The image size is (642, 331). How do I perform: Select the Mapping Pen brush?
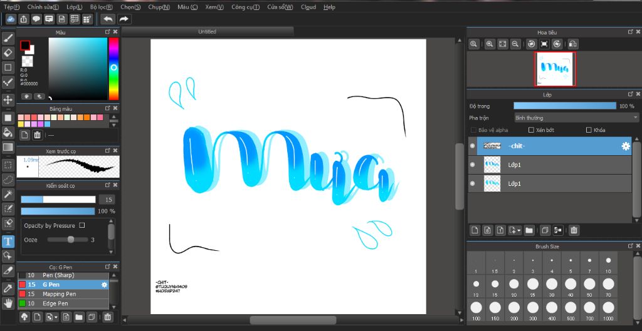pos(63,294)
